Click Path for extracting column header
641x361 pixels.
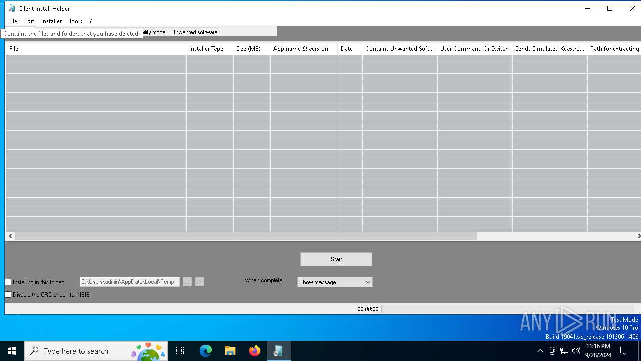(614, 49)
